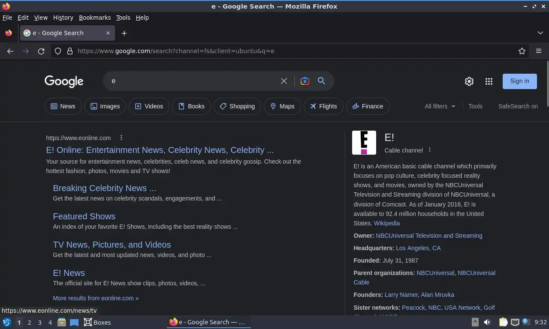Click the notification bubble tray icon
This screenshot has width=549, height=329.
[526, 322]
